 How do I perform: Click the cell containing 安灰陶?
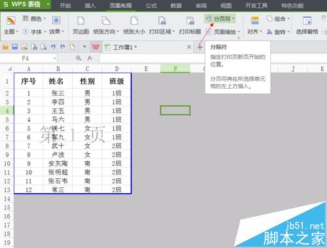(58, 163)
